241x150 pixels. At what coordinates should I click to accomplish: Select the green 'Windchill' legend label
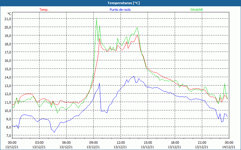[x=196, y=10]
